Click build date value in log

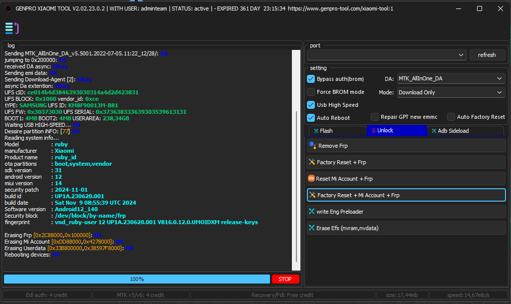click(95, 203)
